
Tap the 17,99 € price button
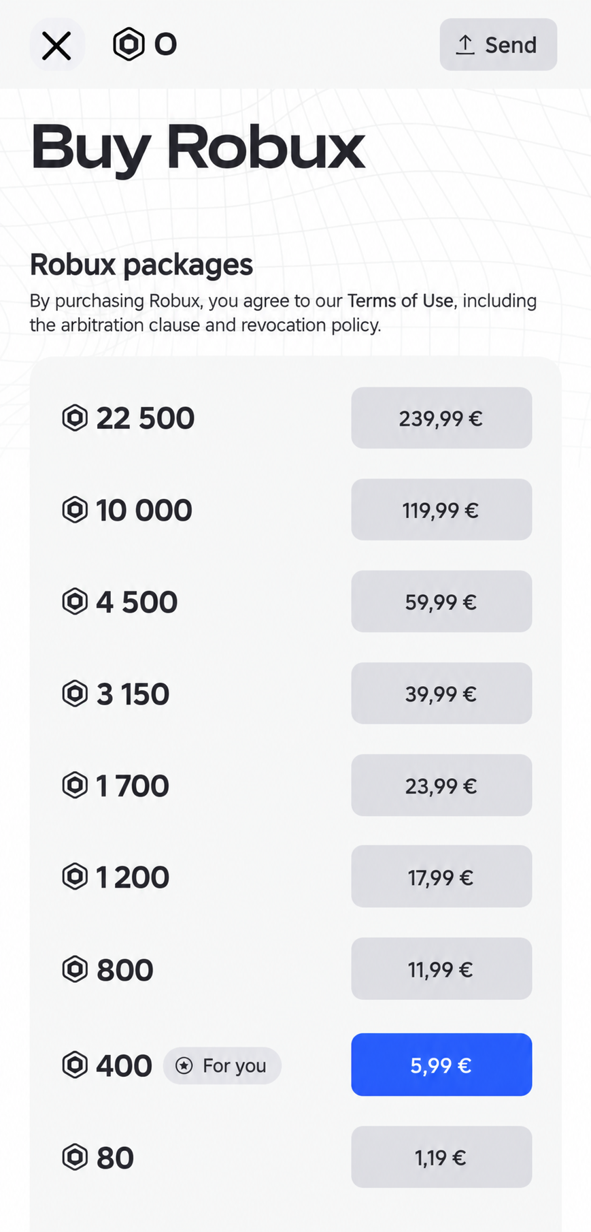[x=441, y=877]
